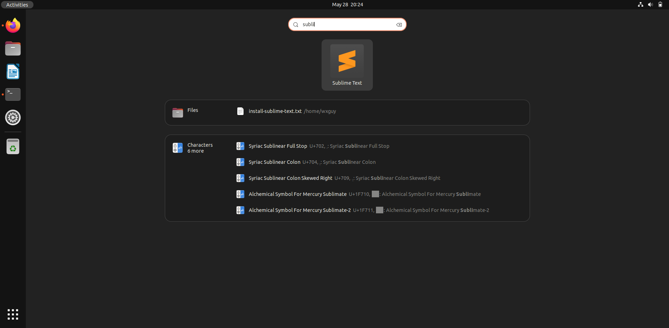
Task: Open Files app in the dock
Action: click(13, 48)
